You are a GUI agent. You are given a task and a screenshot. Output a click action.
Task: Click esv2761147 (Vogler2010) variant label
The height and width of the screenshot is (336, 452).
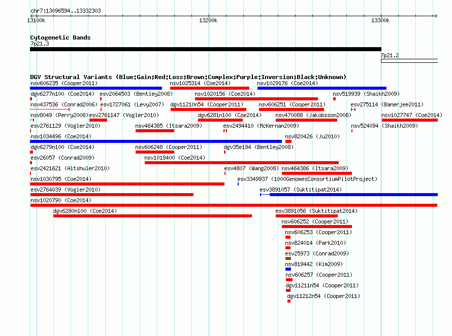(124, 115)
